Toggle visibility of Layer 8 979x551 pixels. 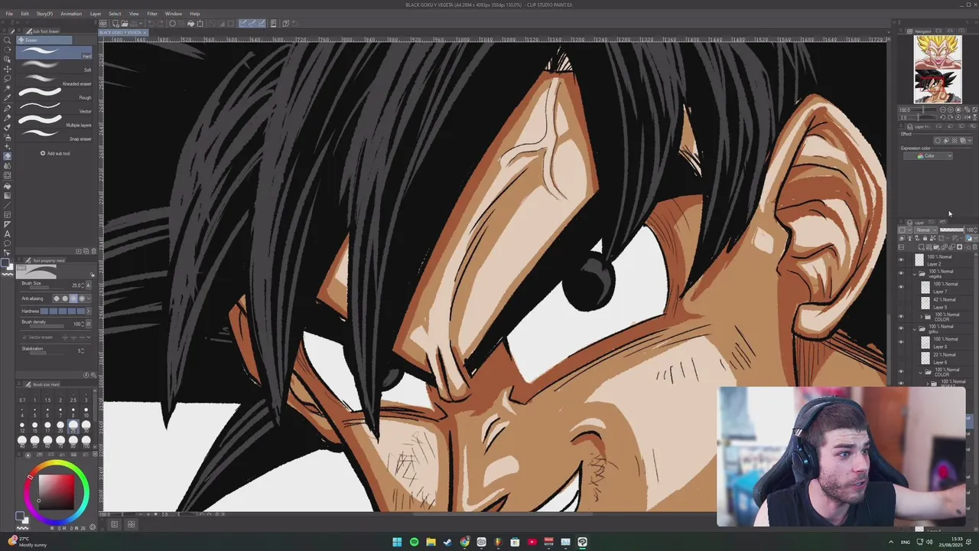(x=901, y=342)
